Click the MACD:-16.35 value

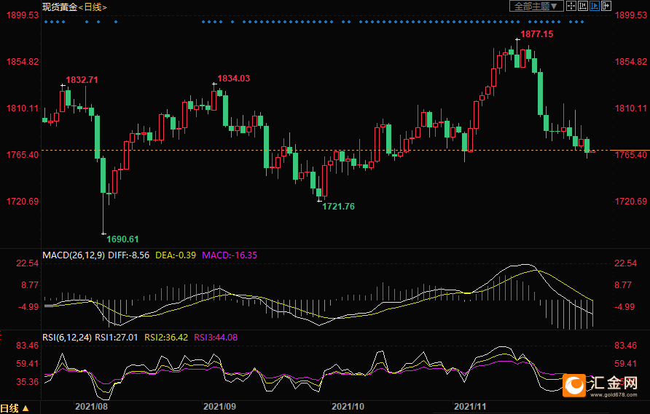[x=230, y=255]
